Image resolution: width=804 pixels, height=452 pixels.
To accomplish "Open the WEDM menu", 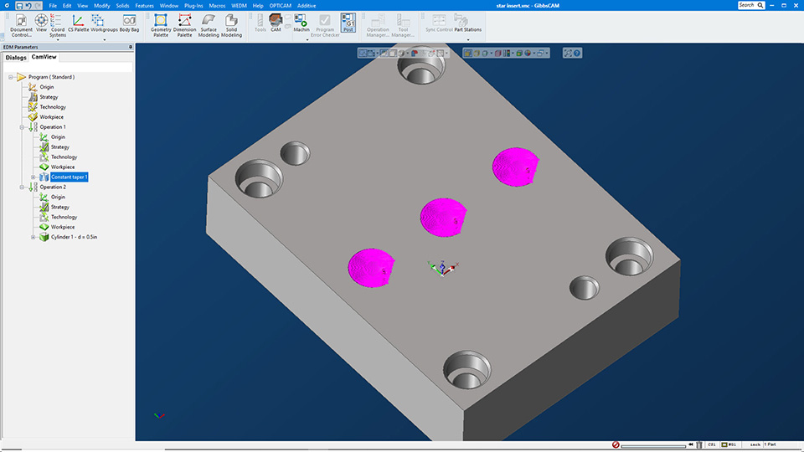I will pos(239,6).
